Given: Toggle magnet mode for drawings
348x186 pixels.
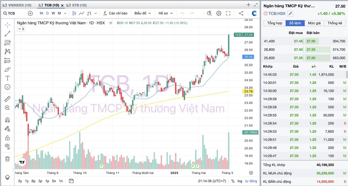Looking at the screenshot, I should 7,120.
